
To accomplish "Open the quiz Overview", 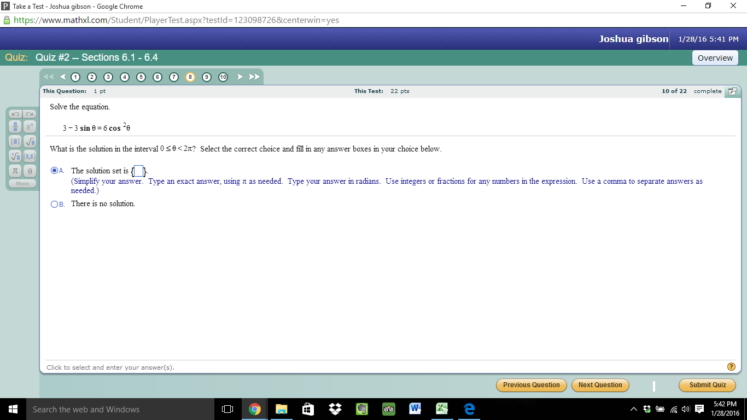I will (715, 57).
